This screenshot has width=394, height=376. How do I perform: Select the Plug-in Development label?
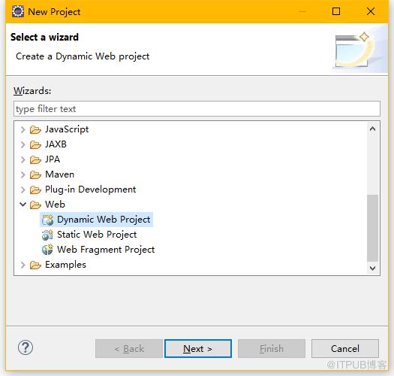point(91,190)
